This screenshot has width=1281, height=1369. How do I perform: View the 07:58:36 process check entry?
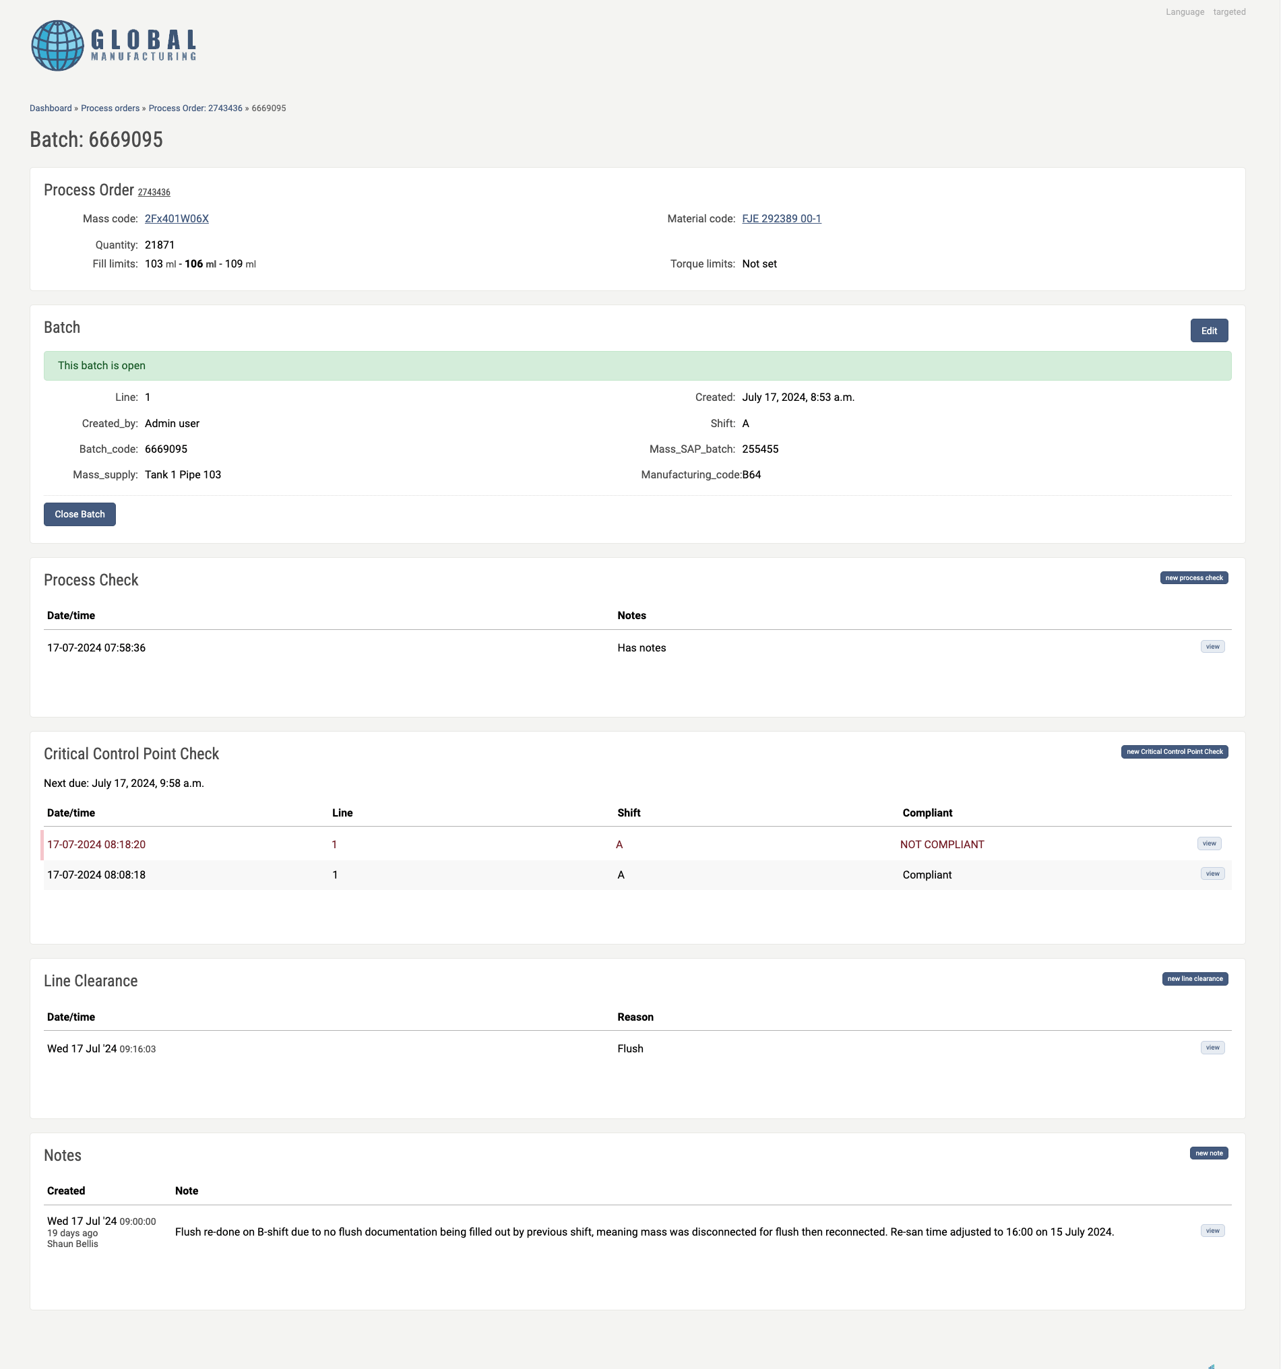(1212, 647)
